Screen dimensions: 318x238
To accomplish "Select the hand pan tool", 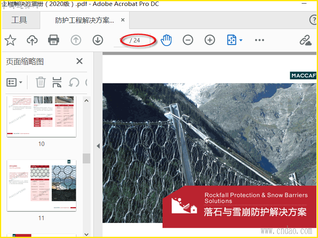I will click(x=166, y=40).
